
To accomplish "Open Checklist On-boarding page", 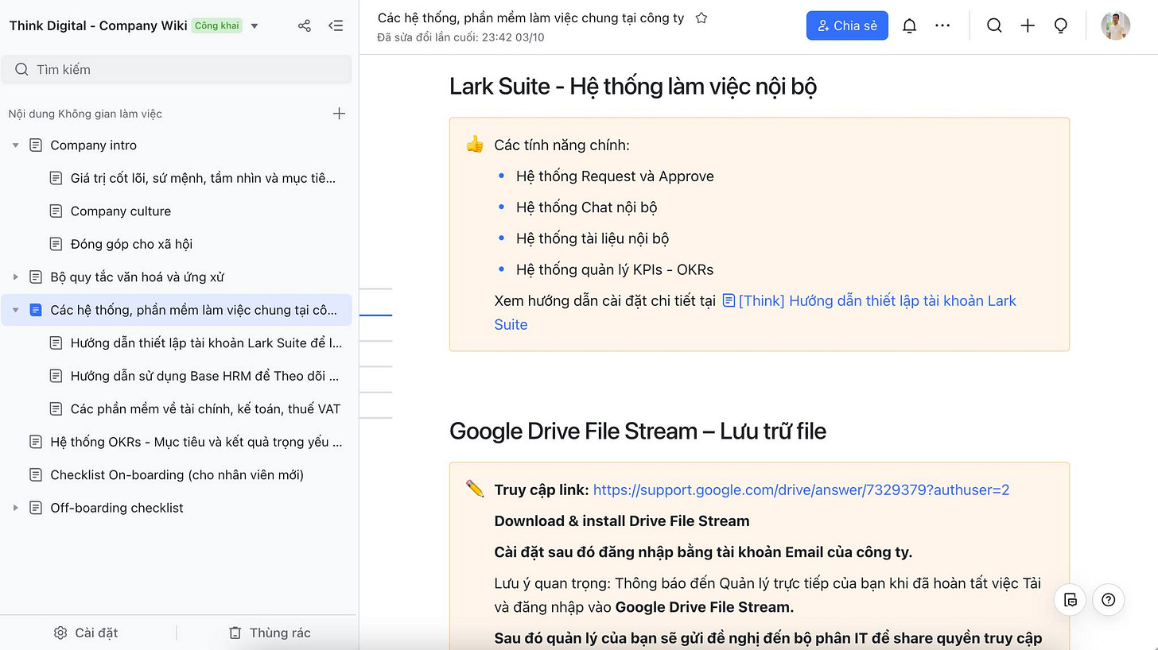I will (177, 475).
